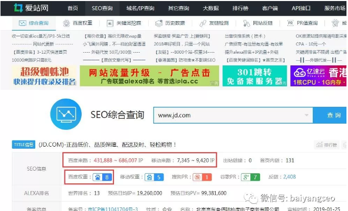348x211 pixels.
Task: Select the 关键词挖掘 icon
Action: [110, 24]
